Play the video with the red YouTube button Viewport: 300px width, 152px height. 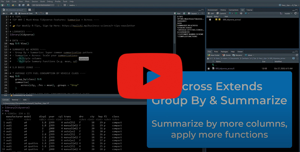click(x=150, y=76)
